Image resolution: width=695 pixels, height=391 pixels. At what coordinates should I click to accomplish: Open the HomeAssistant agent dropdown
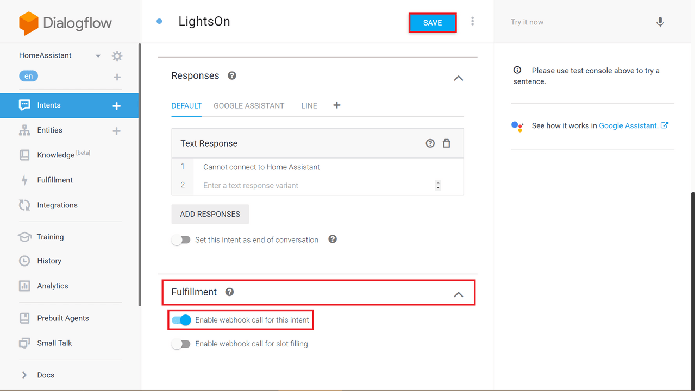coord(98,56)
